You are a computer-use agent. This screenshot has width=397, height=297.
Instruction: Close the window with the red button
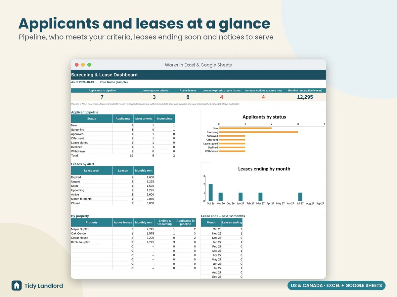77,65
